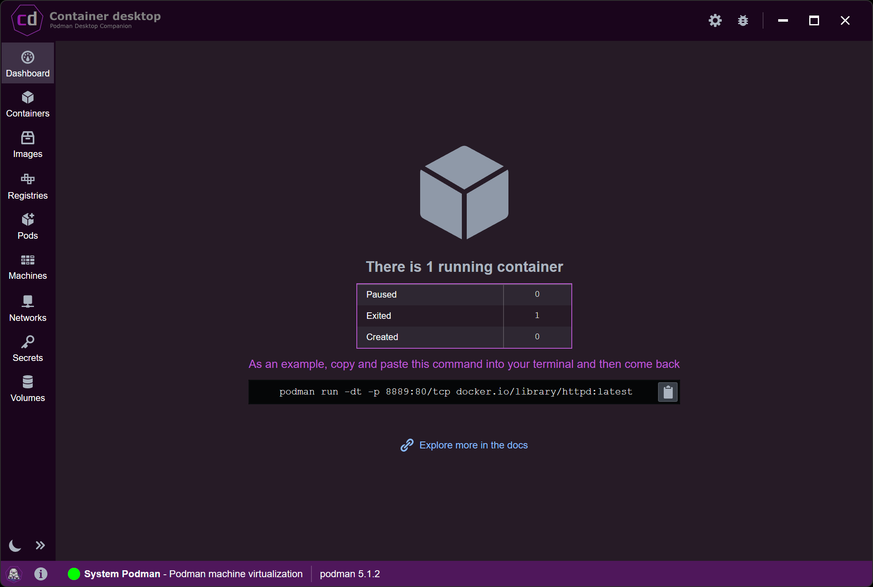The height and width of the screenshot is (587, 873).
Task: Navigate to Images section
Action: coord(27,144)
